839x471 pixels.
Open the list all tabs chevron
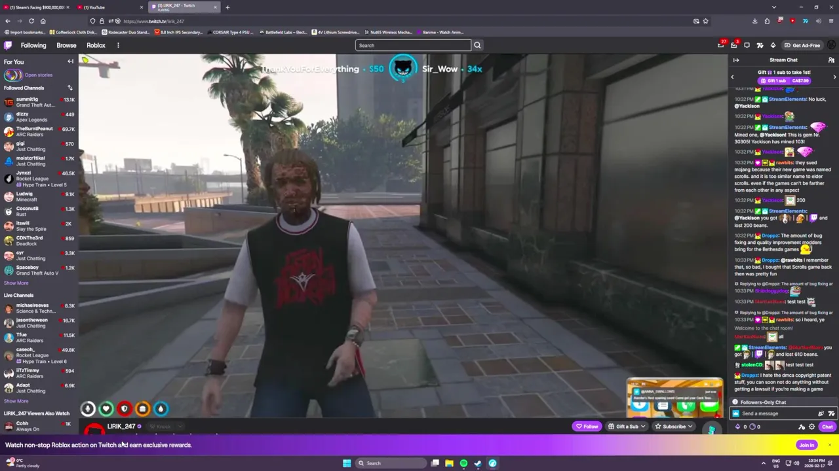click(774, 7)
